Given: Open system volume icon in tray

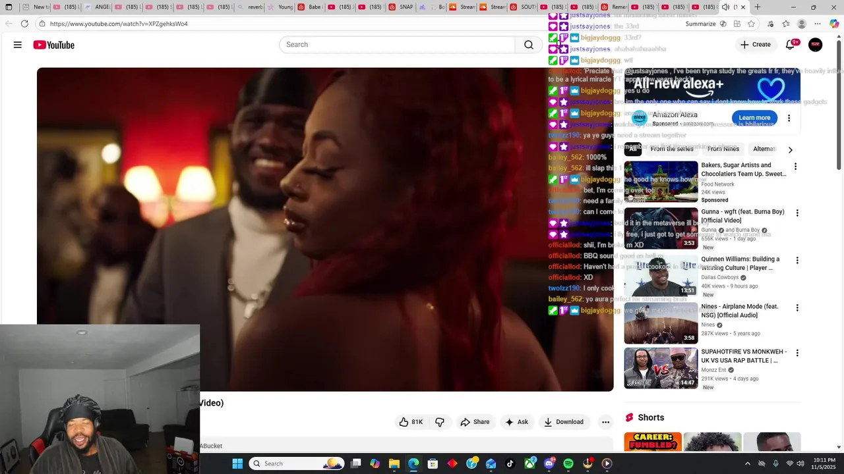Looking at the screenshot, I should [x=800, y=463].
